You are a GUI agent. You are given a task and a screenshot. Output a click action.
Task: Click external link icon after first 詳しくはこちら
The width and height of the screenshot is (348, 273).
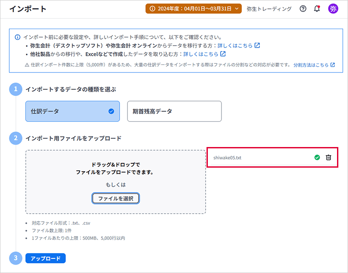point(257,45)
